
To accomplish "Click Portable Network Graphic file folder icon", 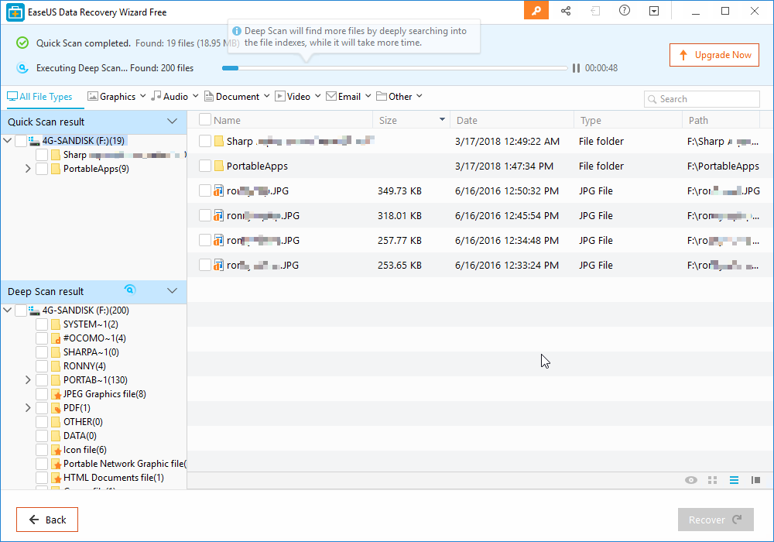I will pyautogui.click(x=56, y=464).
